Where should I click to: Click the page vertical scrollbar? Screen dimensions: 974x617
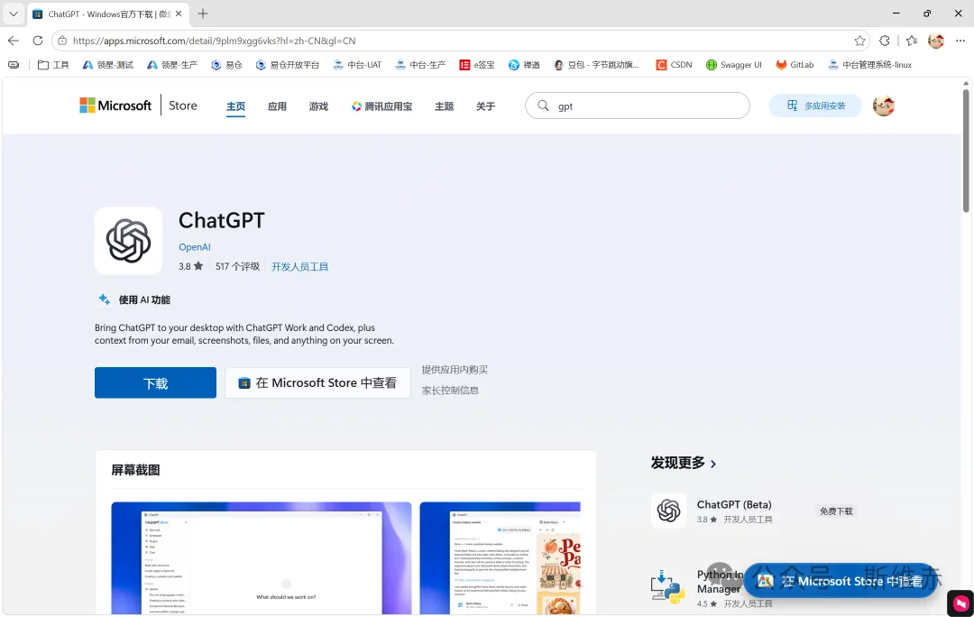tap(966, 149)
